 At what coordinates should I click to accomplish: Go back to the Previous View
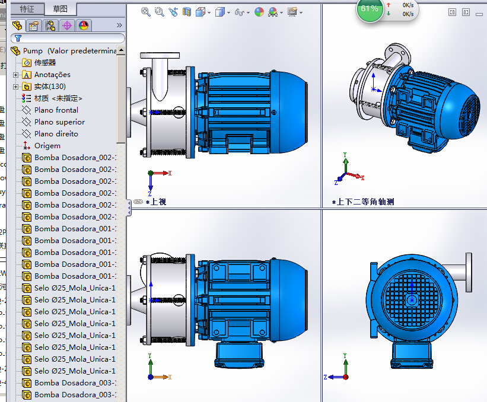[173, 12]
